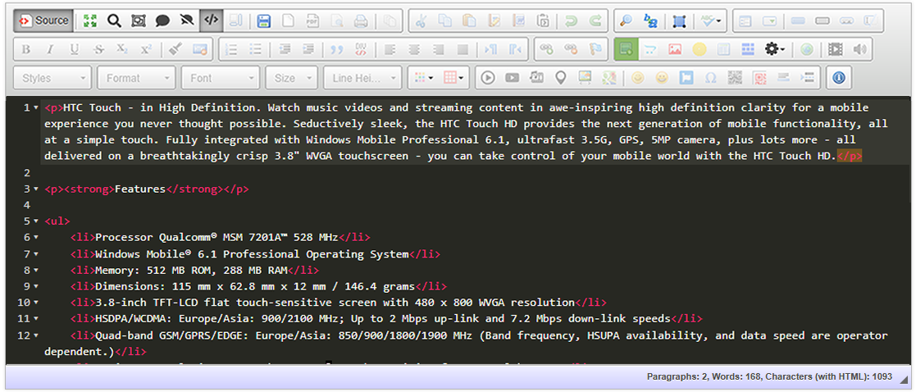Insert bulleted list
The height and width of the screenshot is (392, 916).
(255, 50)
